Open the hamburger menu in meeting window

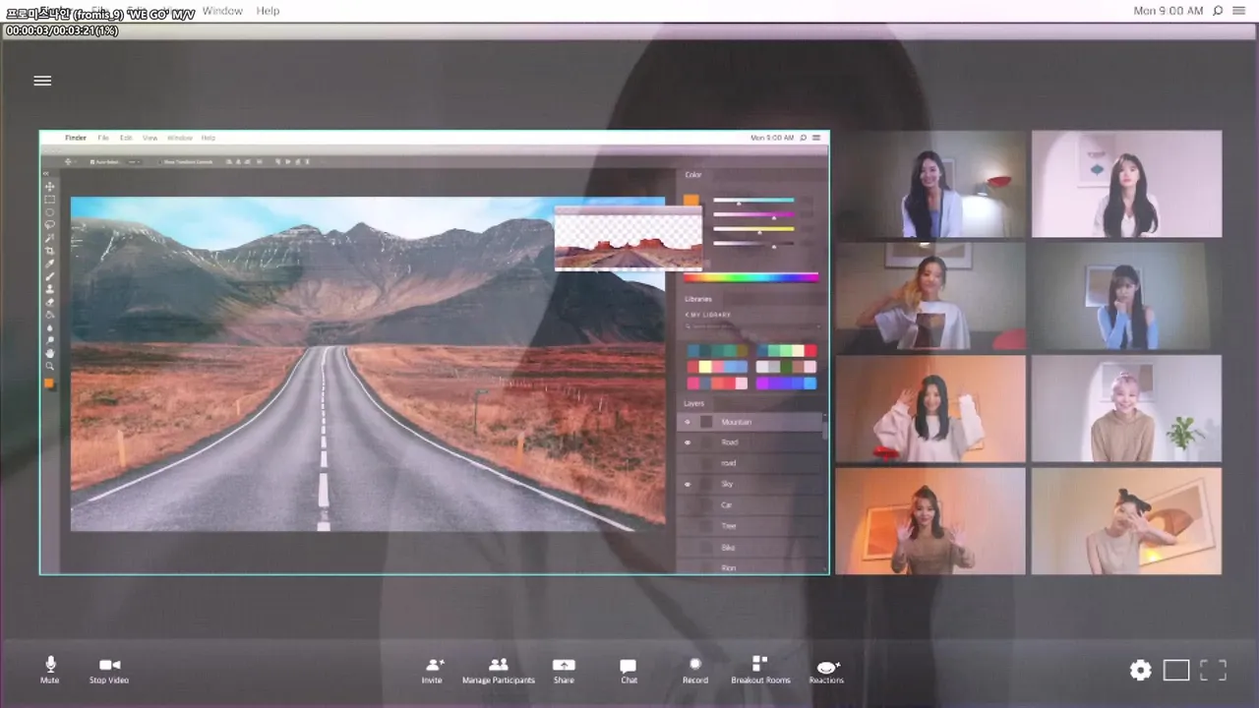(x=42, y=81)
